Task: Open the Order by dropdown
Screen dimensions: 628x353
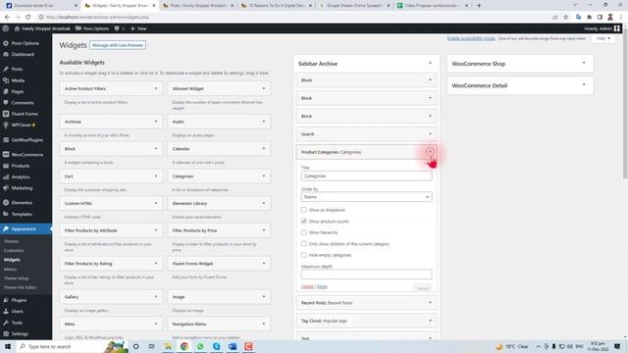Action: (366, 197)
